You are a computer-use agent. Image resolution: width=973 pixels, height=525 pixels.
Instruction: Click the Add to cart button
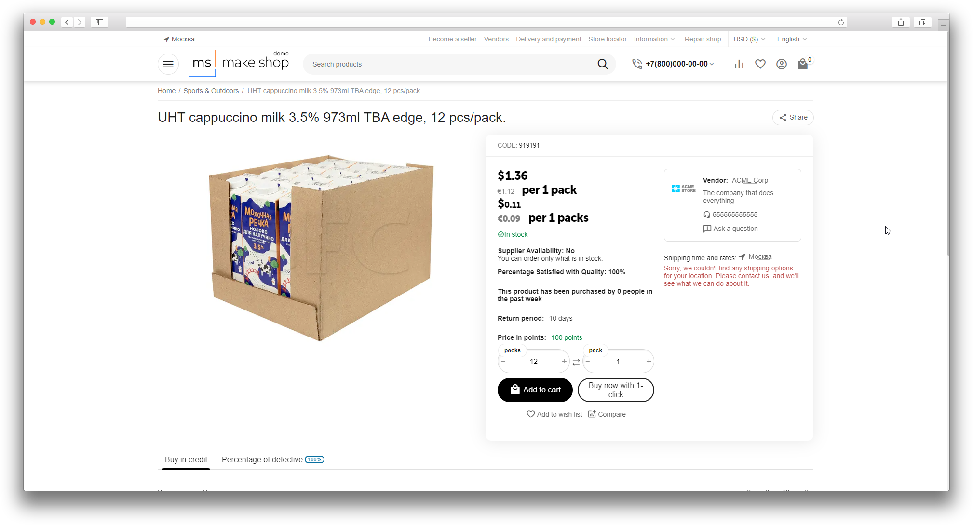pyautogui.click(x=535, y=390)
